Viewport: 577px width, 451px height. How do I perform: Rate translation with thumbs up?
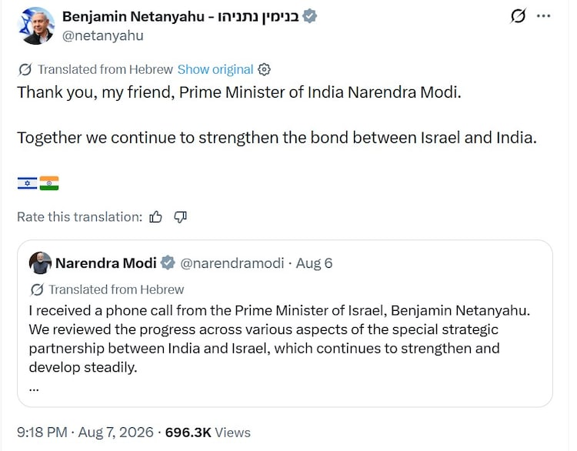click(x=155, y=217)
